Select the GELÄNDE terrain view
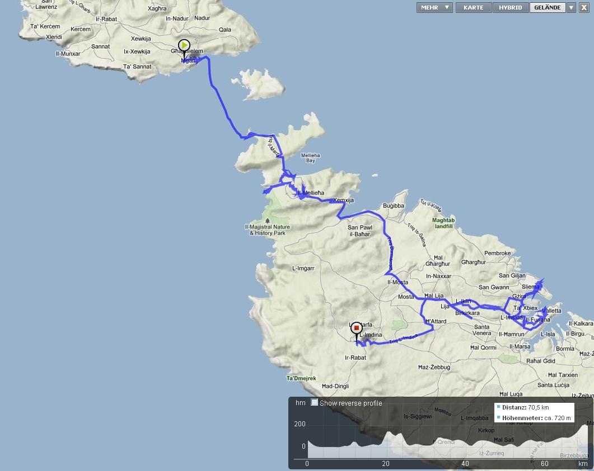The width and height of the screenshot is (594, 471). 548,8
